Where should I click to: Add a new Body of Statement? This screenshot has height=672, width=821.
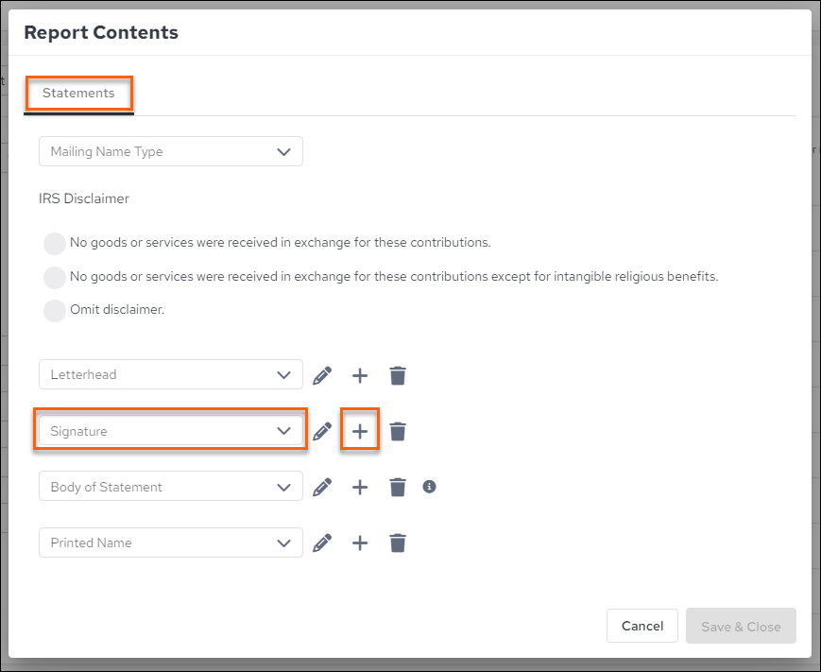click(x=360, y=487)
